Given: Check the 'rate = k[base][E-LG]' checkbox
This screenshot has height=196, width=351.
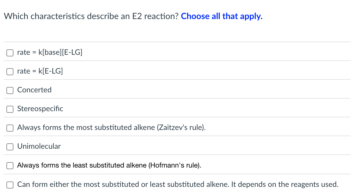Looking at the screenshot, I should 10,53.
